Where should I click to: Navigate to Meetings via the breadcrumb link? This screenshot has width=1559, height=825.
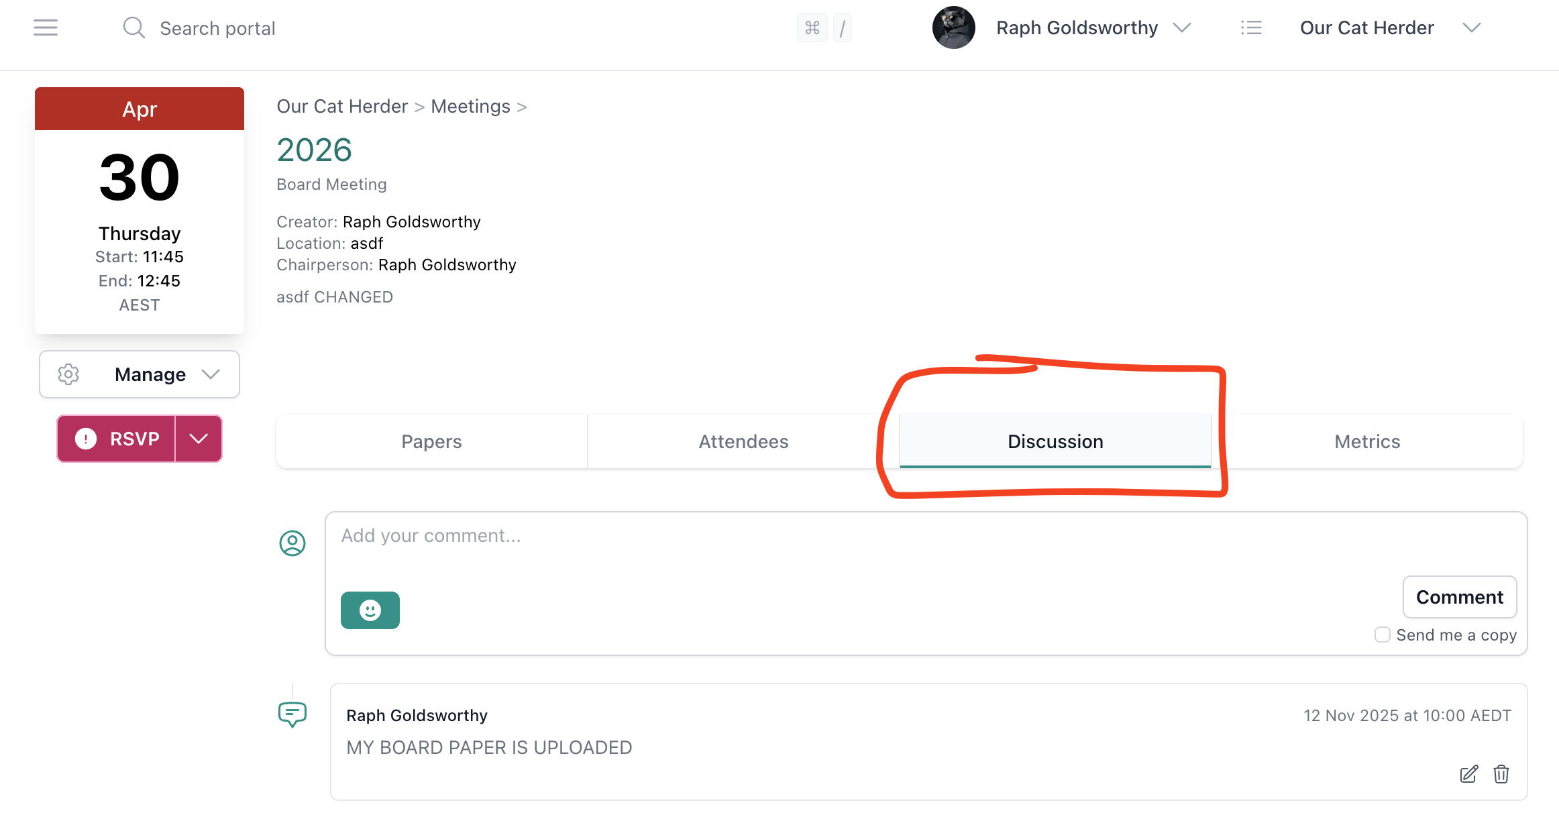coord(470,106)
